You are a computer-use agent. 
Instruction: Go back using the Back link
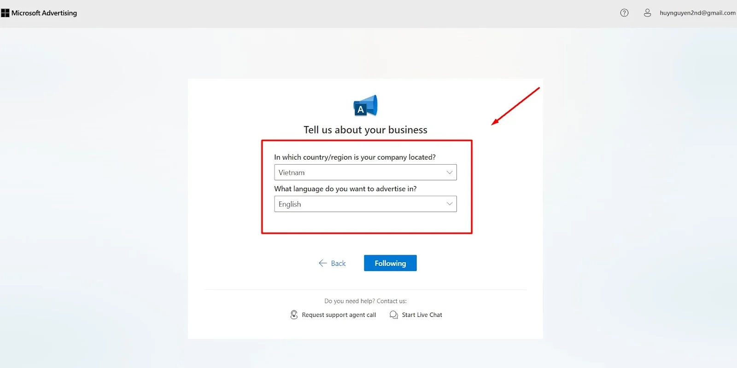coord(332,263)
